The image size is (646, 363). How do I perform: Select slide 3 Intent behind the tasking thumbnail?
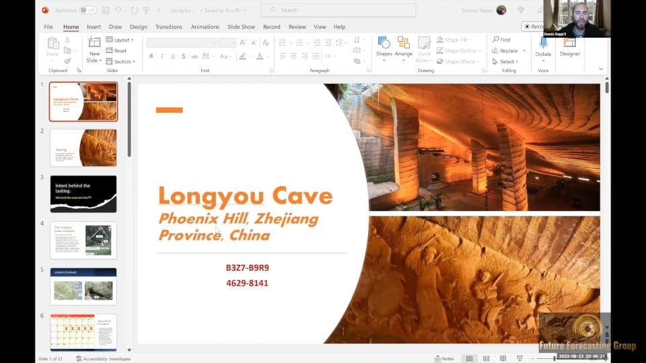83,194
